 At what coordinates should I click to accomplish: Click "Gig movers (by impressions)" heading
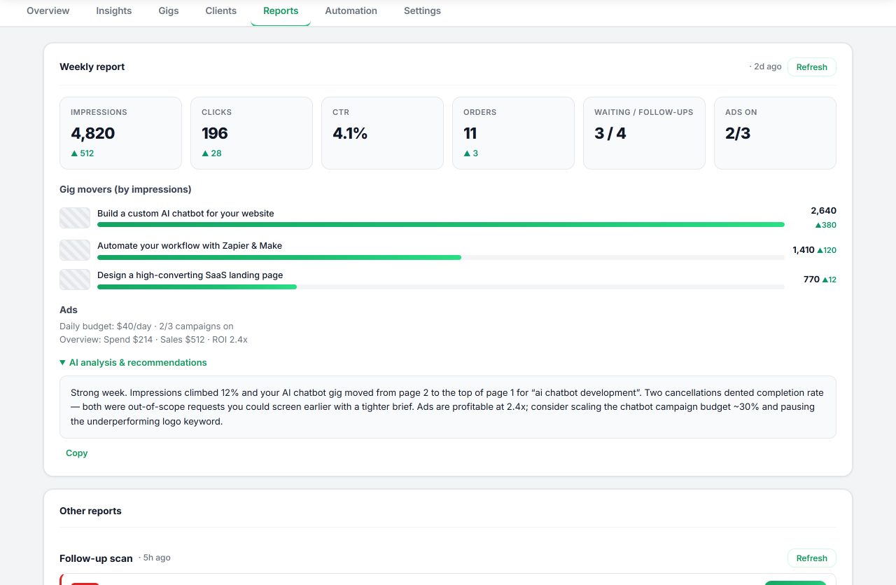(x=125, y=189)
